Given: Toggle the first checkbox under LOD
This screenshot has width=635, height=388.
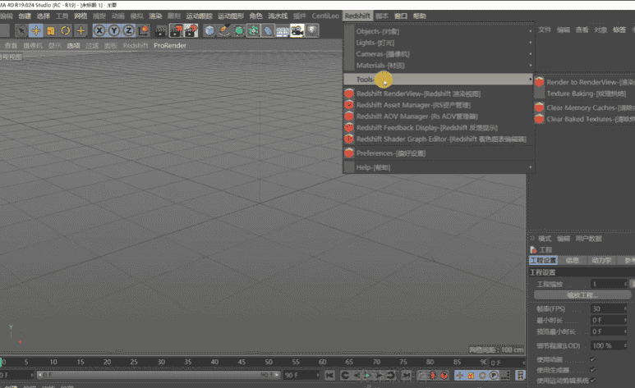Looking at the screenshot, I should coord(593,358).
